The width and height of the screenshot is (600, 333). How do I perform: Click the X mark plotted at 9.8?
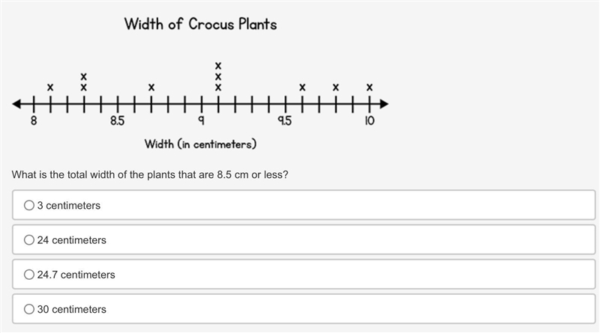(335, 88)
